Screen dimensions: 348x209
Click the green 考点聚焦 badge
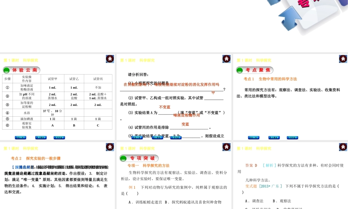coord(255,70)
